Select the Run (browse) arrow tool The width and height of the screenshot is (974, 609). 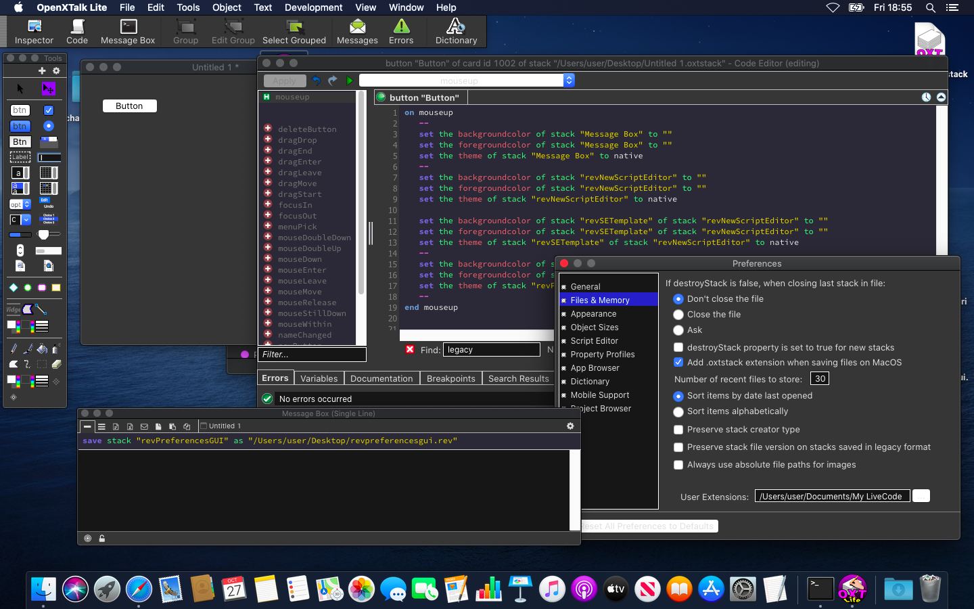pyautogui.click(x=20, y=89)
